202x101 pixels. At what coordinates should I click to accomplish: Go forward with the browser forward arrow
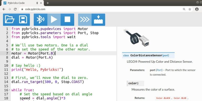click(x=9, y=9)
